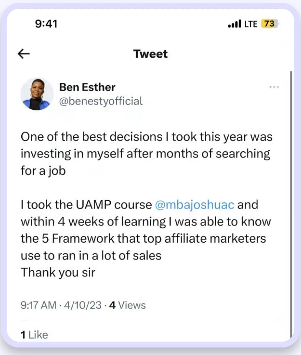The height and width of the screenshot is (355, 301).
Task: Open the @benestyofficial handle
Action: point(101,101)
